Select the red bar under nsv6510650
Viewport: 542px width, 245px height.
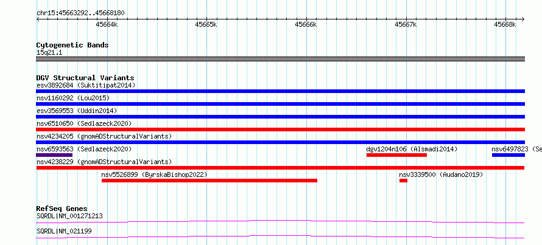pyautogui.click(x=280, y=129)
